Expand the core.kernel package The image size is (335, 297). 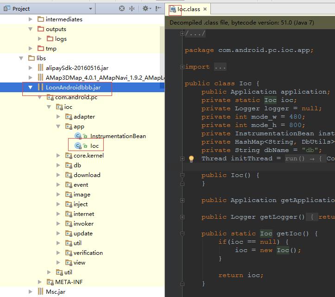[58, 156]
